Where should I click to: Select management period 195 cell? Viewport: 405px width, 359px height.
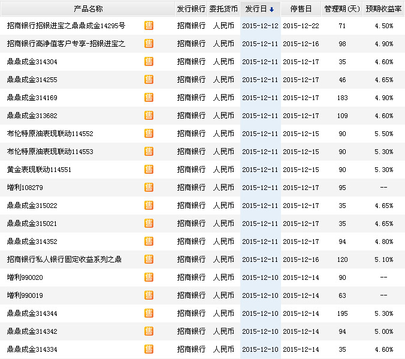point(342,313)
